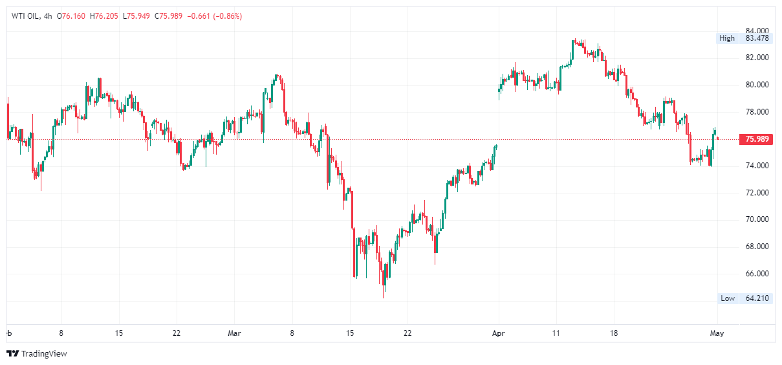
Task: Select the 68.000 price scale level
Action: [757, 247]
